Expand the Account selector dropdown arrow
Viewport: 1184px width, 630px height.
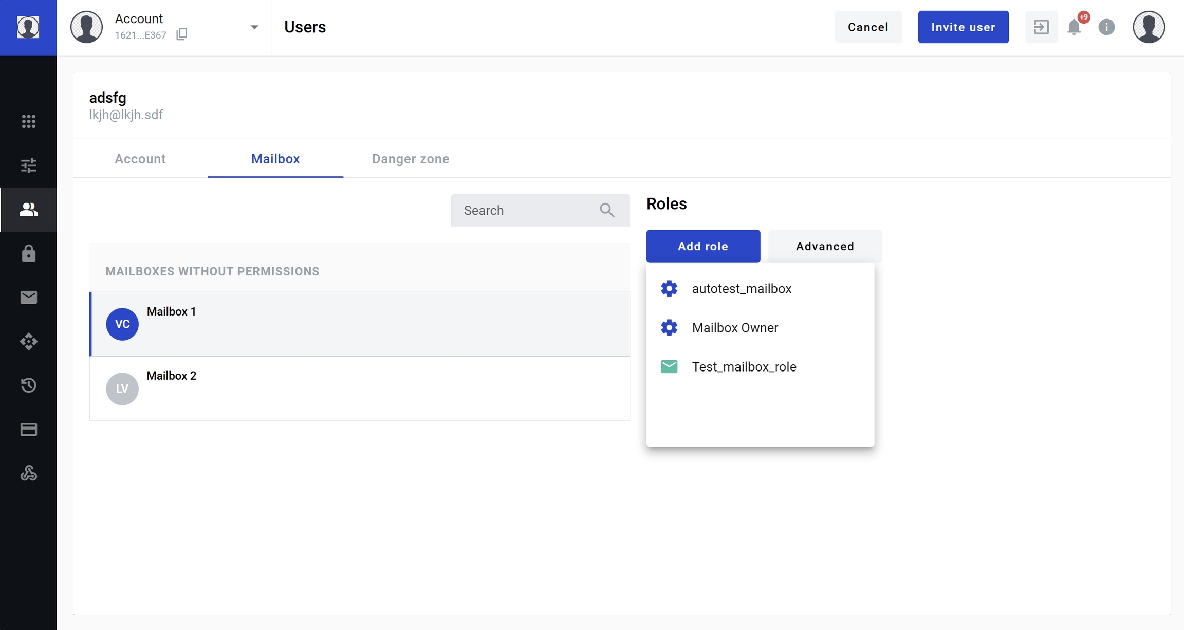[x=254, y=27]
